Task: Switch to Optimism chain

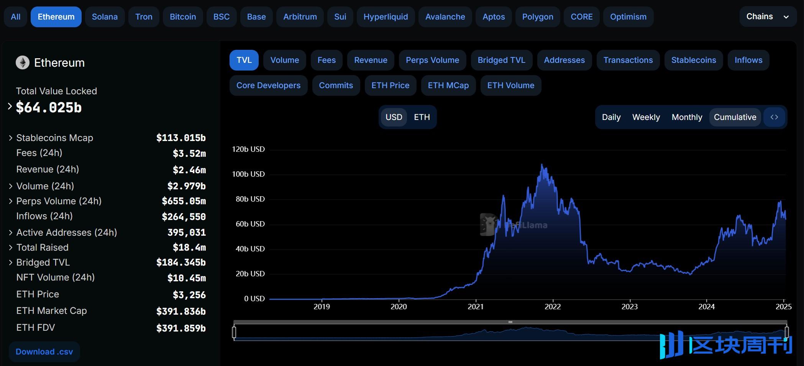Action: coord(628,17)
